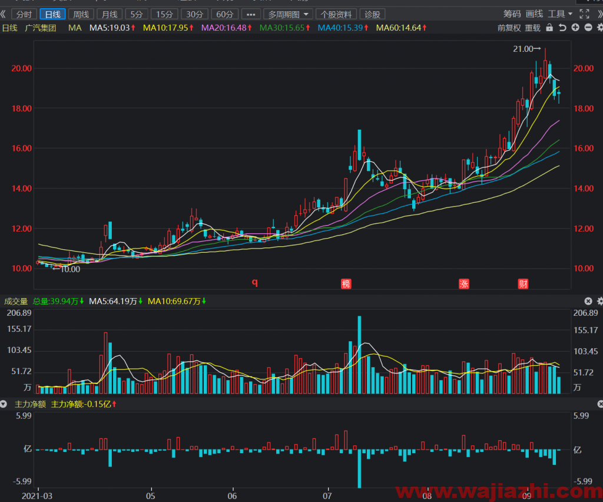
Task: Click the 总量:39.94万 value
Action: click(x=58, y=301)
